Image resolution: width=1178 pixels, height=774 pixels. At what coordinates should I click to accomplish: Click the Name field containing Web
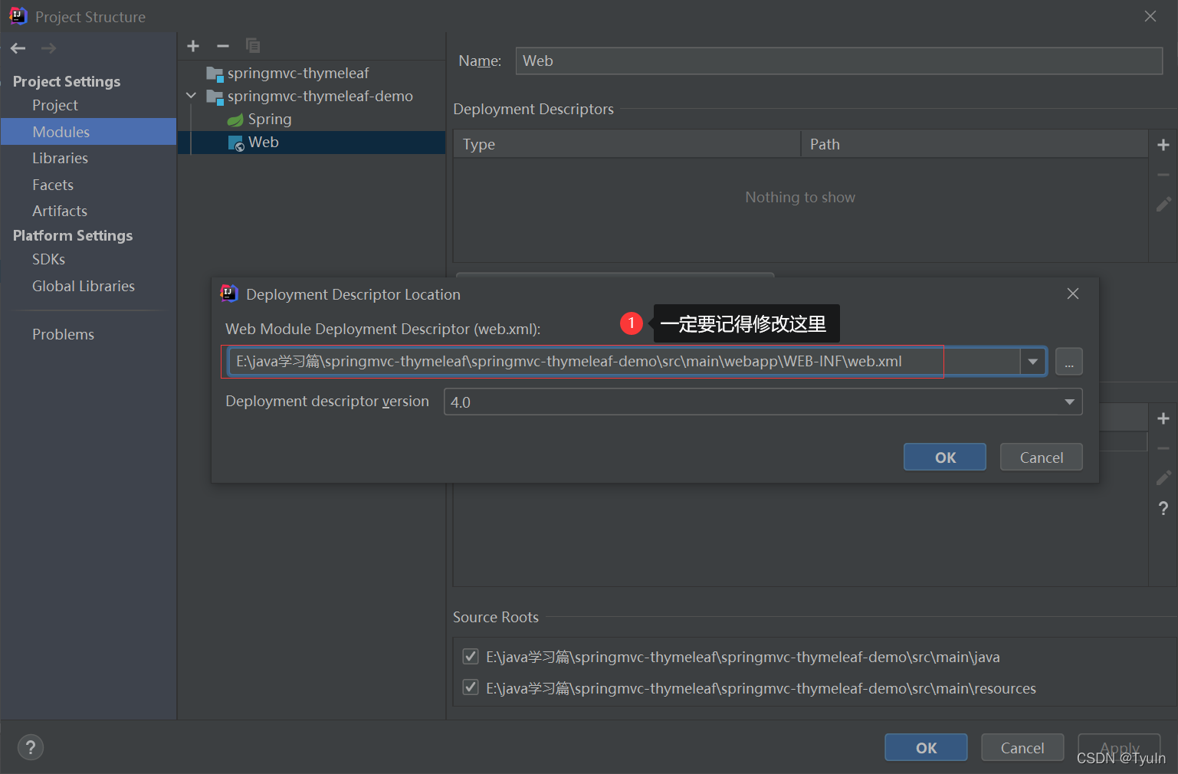click(x=839, y=61)
